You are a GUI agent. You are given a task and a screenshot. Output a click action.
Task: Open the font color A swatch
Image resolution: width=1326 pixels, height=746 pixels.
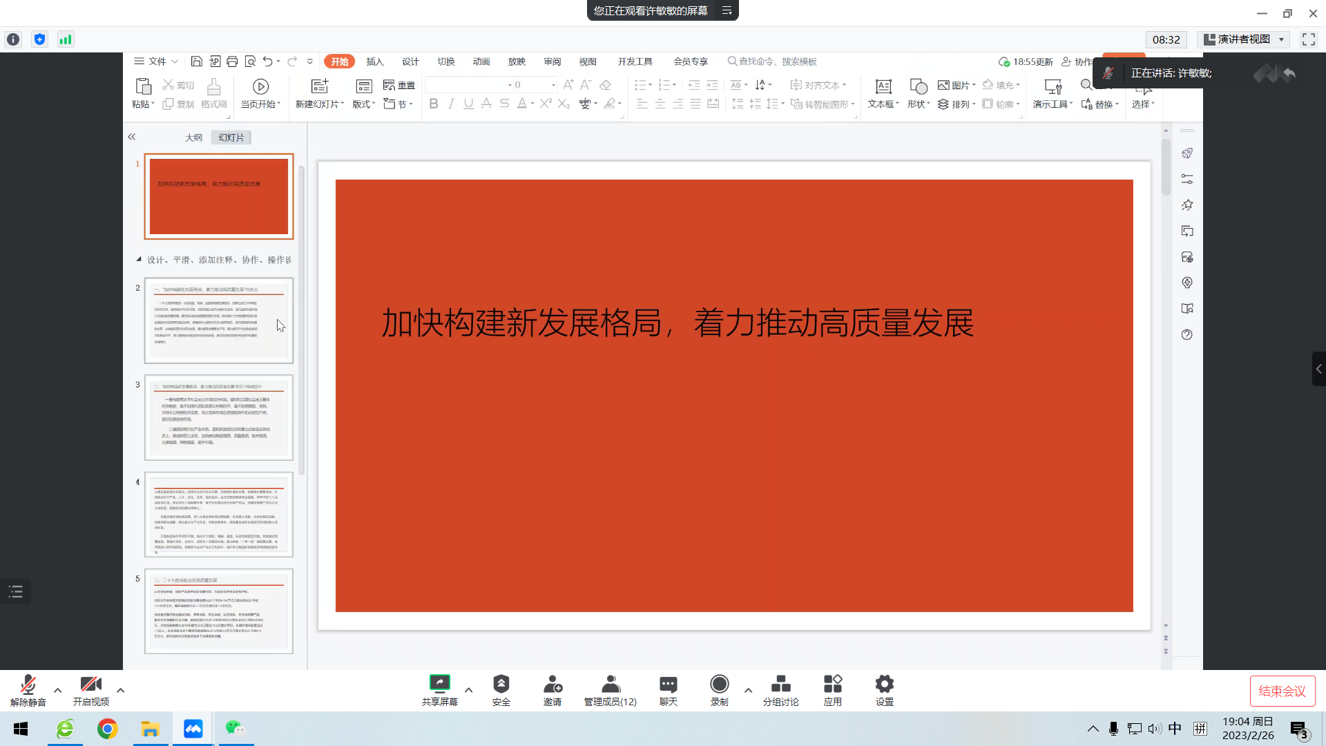[522, 104]
